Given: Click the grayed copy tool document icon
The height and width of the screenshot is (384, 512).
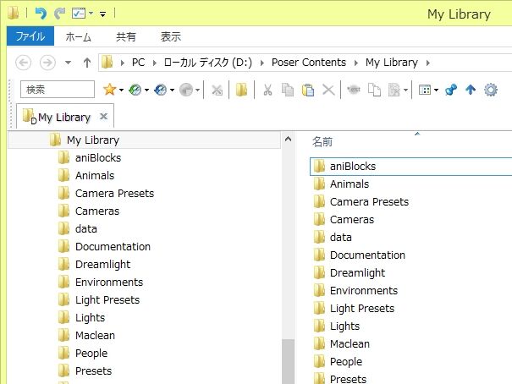Looking at the screenshot, I should click(394, 90).
